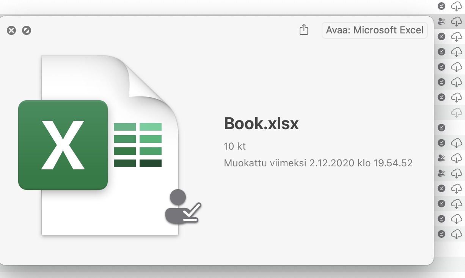This screenshot has height=278, width=465.
Task: Click the dimmed cloud download icon in Finder
Action: (457, 112)
